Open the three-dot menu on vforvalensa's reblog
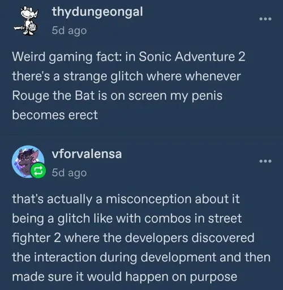The width and height of the screenshot is (283, 290). (265, 161)
